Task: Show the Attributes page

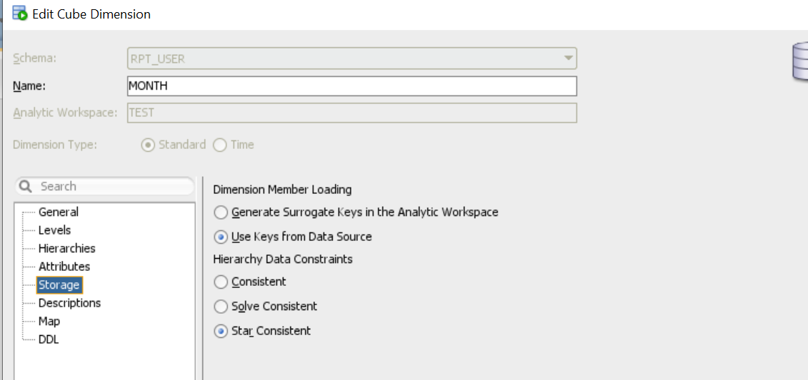Action: 64,267
